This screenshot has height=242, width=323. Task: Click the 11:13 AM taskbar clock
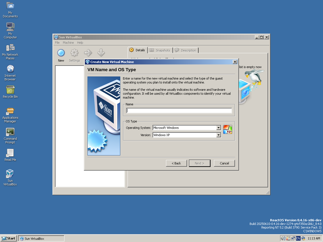[x=314, y=239]
